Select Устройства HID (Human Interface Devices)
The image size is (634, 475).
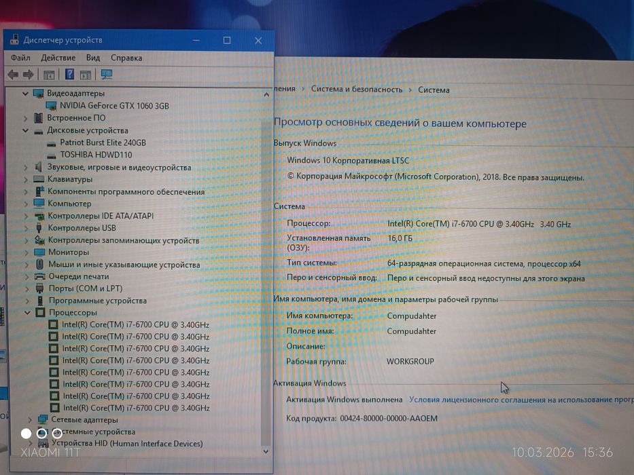click(x=126, y=444)
